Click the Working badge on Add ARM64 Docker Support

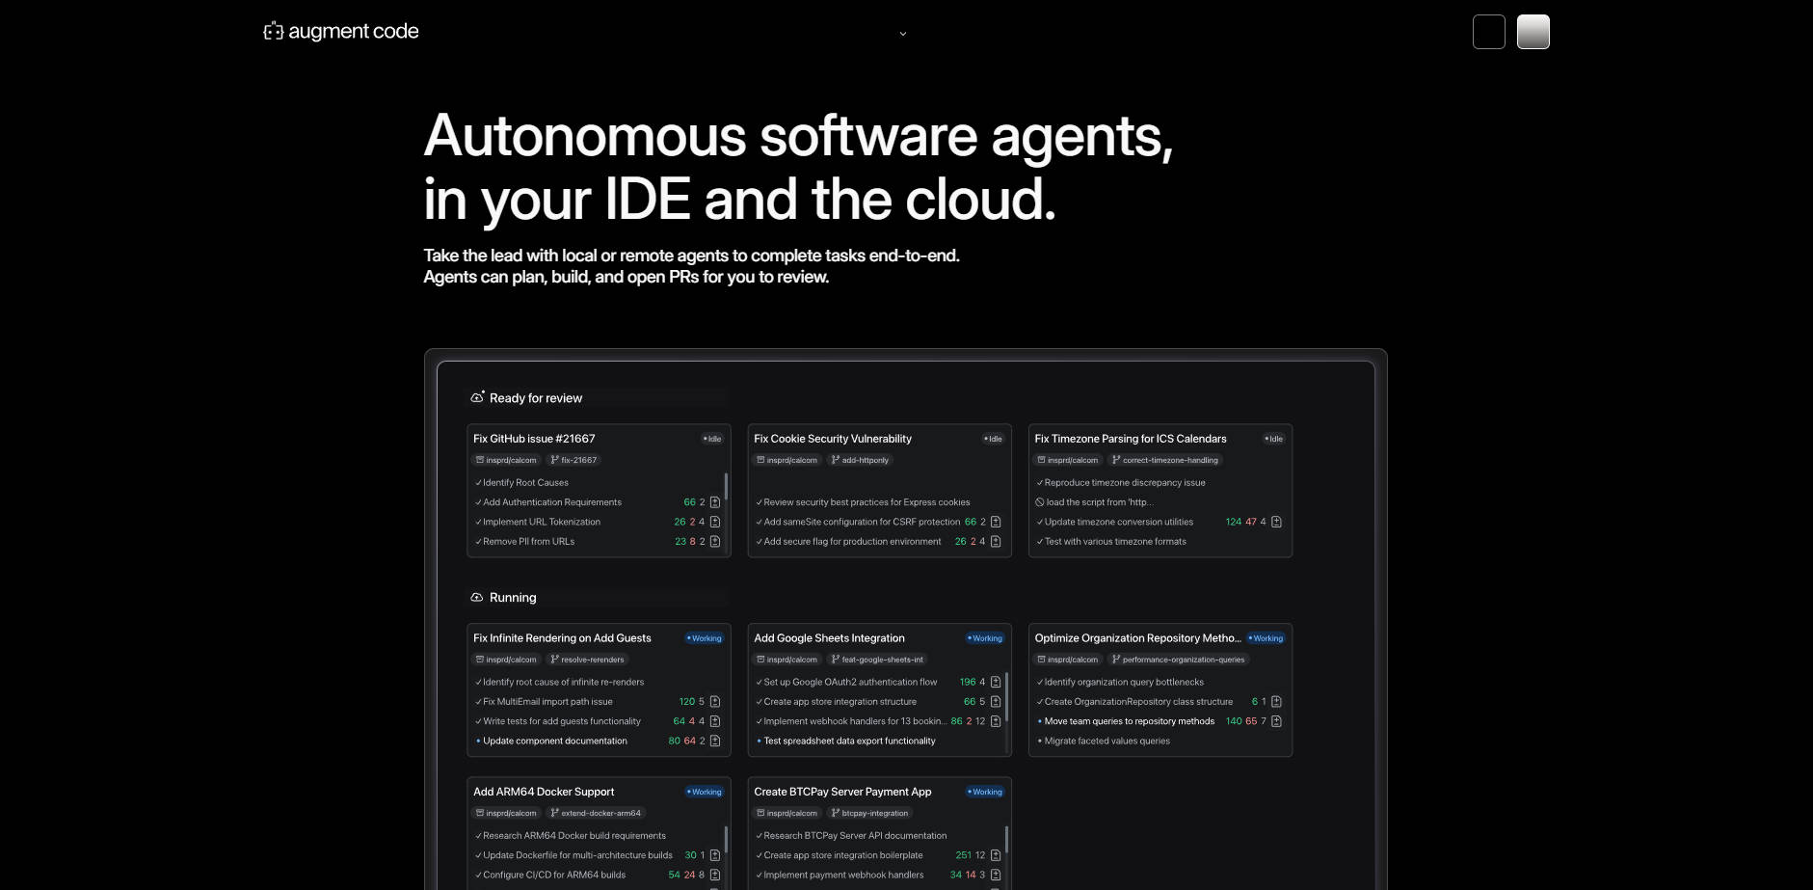(704, 792)
